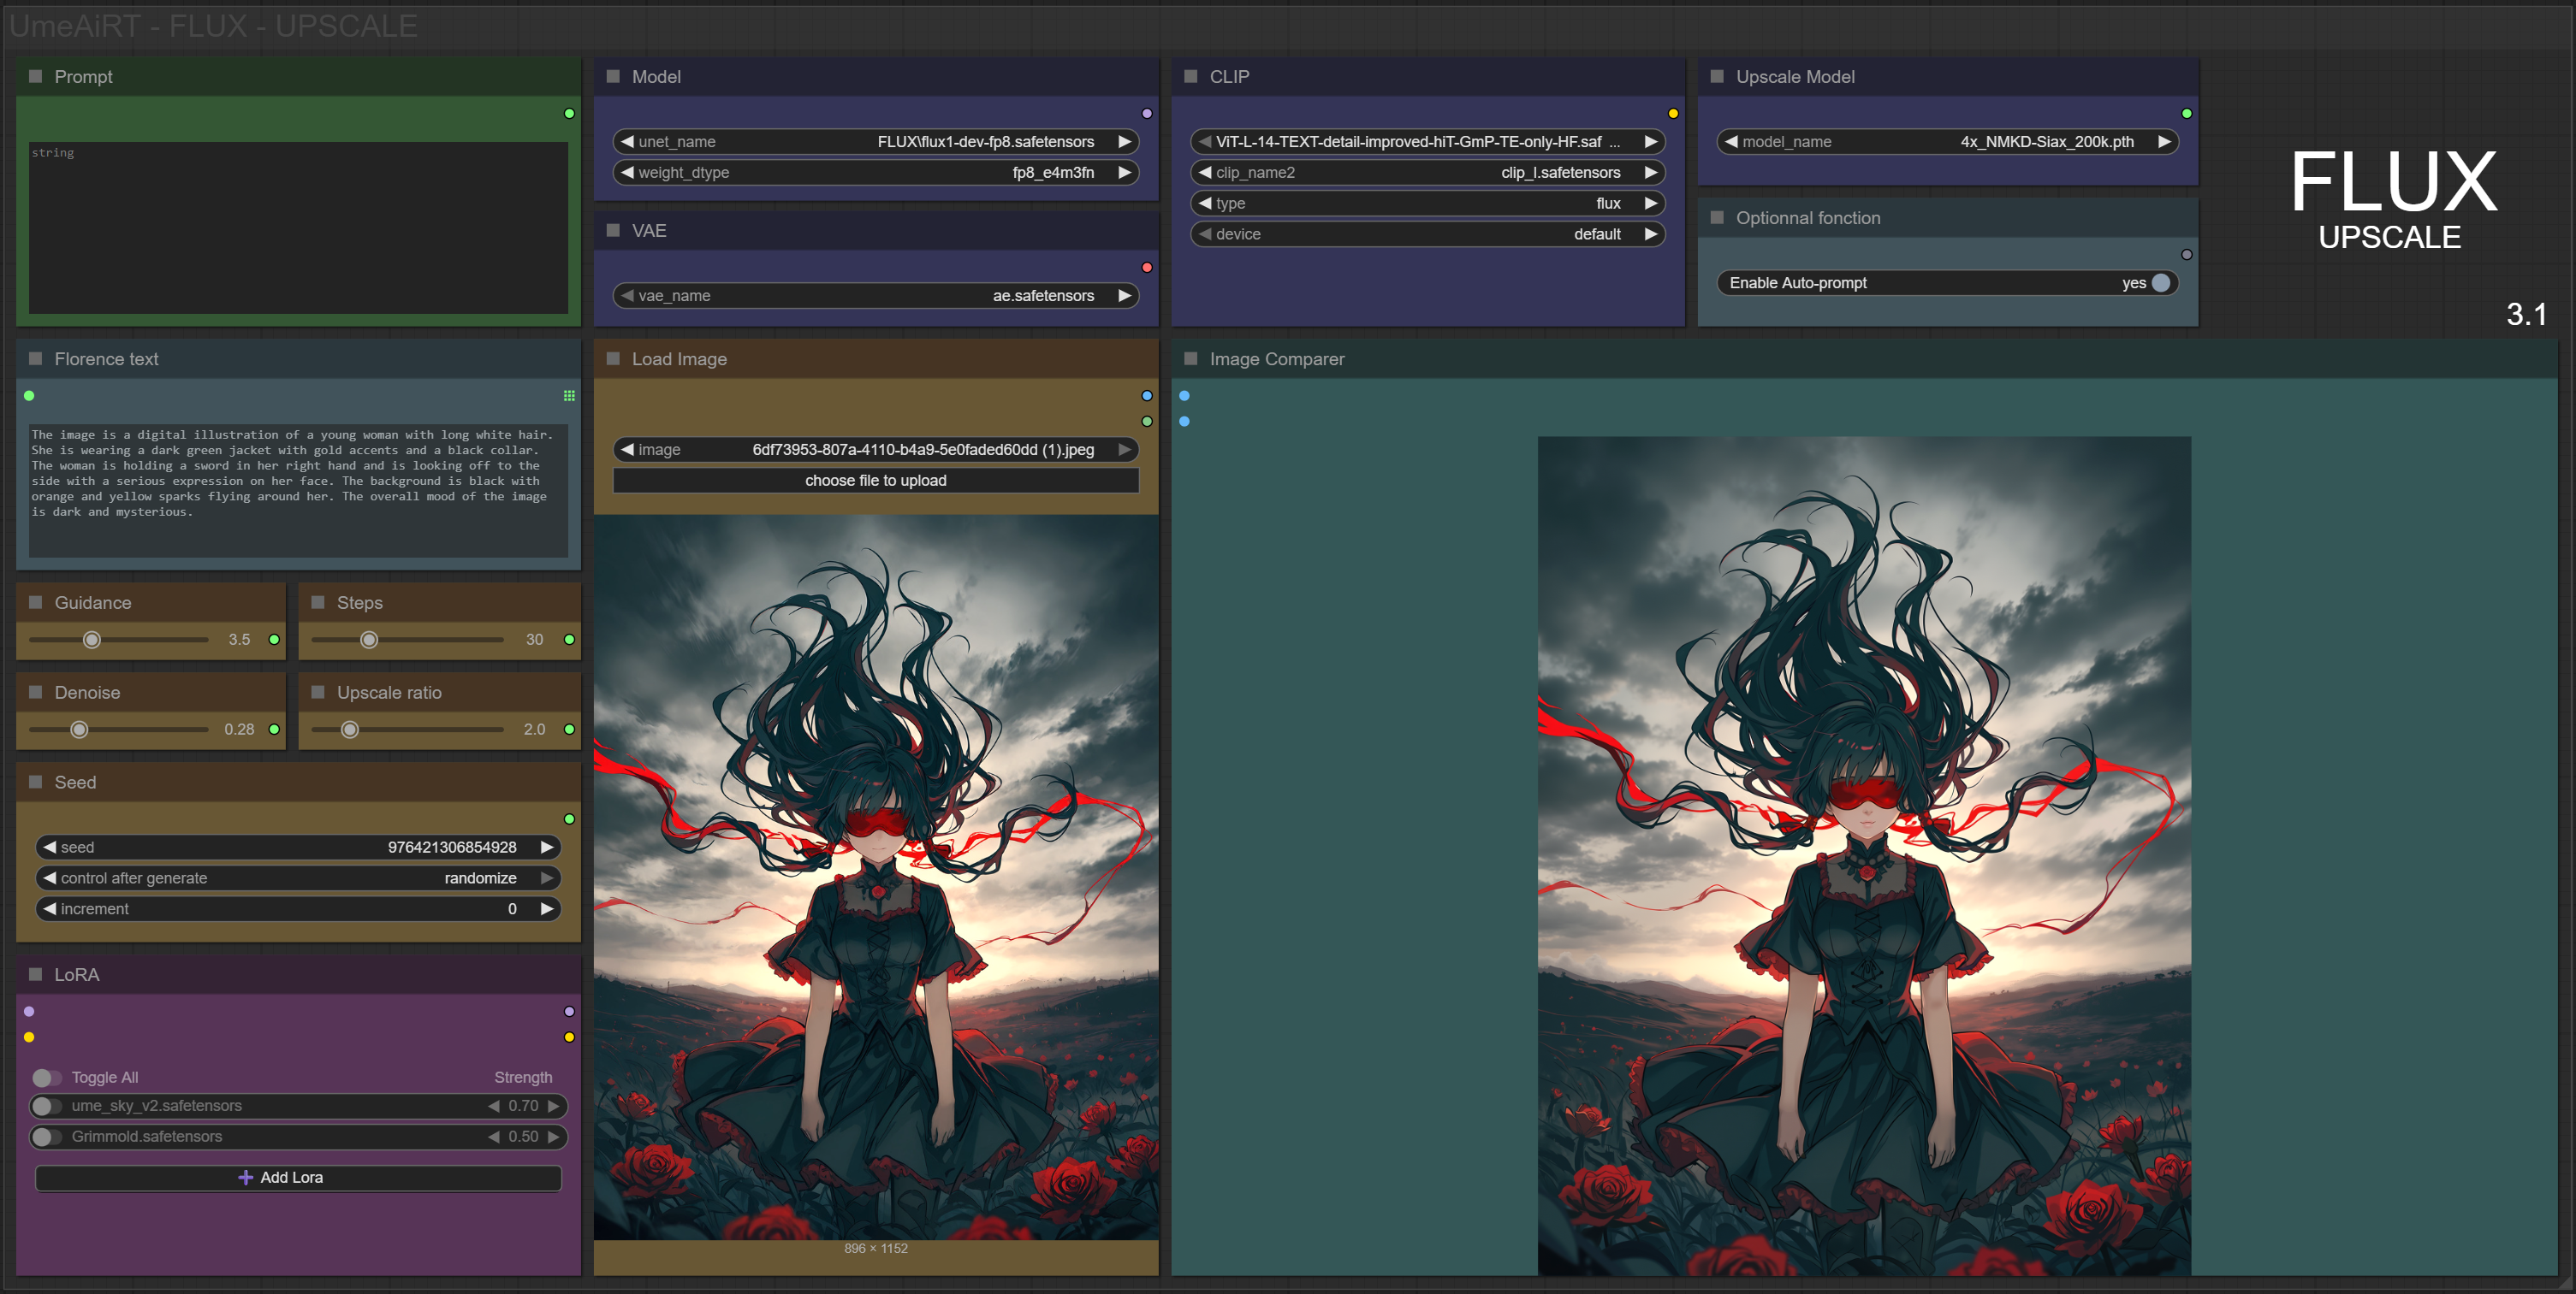This screenshot has width=2576, height=1294.
Task: Toggle the Enable Auto-prompt switch
Action: [2160, 283]
